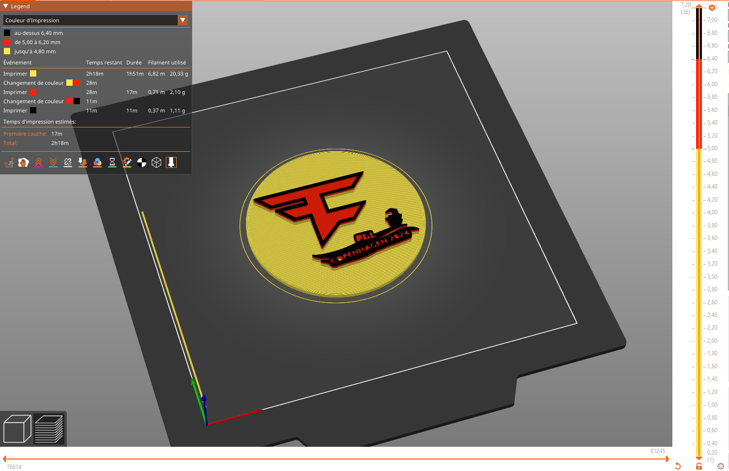729x471 pixels.
Task: Click the 81245 move count label
Action: 658,451
